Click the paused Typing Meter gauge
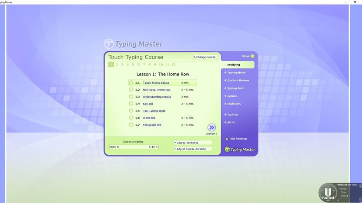Screen dimensions: 362x203 tap(328, 193)
